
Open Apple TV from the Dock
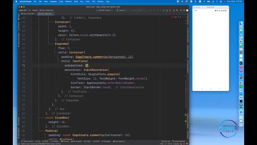pyautogui.click(x=241, y=63)
